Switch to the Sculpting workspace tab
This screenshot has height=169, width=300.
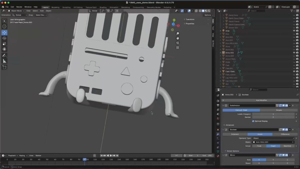click(67, 7)
